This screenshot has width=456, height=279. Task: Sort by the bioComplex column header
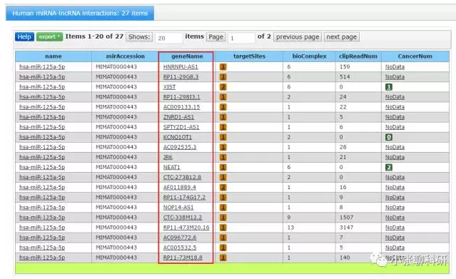click(x=309, y=56)
